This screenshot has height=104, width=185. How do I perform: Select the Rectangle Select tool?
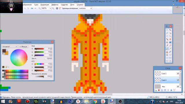click(167, 30)
